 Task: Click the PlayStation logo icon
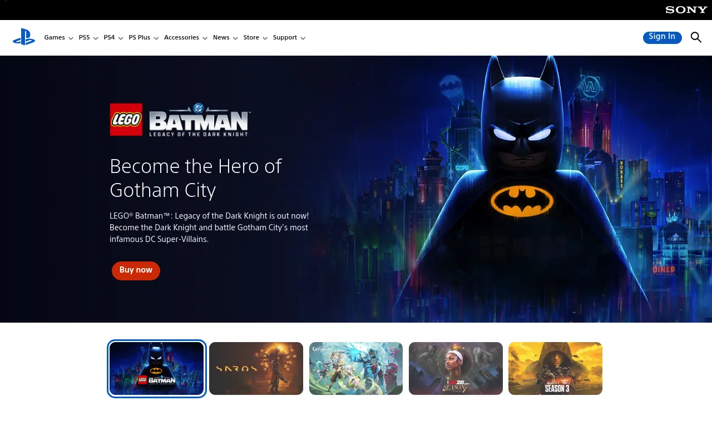(24, 37)
